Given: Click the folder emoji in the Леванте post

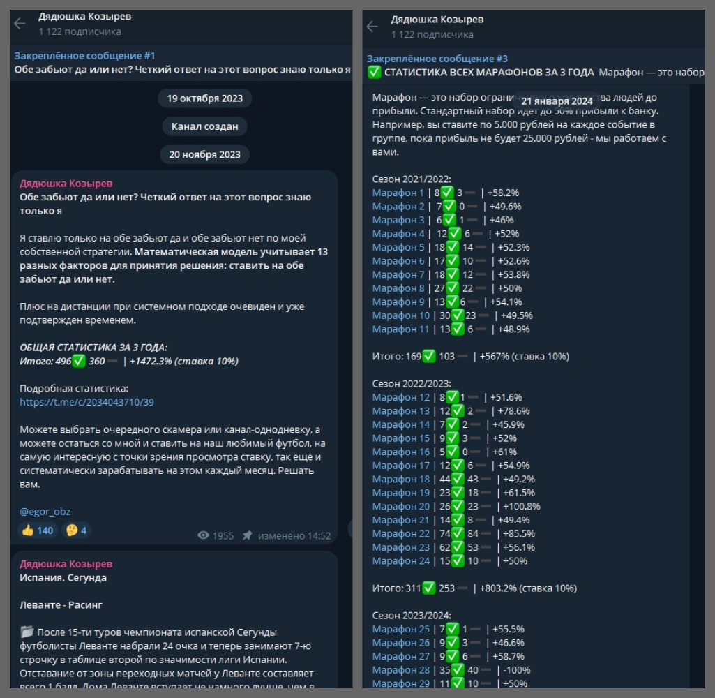Looking at the screenshot, I should click(27, 632).
